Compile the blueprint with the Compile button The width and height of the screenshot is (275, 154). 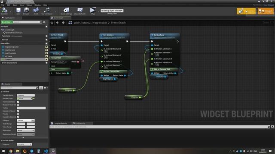4,11
